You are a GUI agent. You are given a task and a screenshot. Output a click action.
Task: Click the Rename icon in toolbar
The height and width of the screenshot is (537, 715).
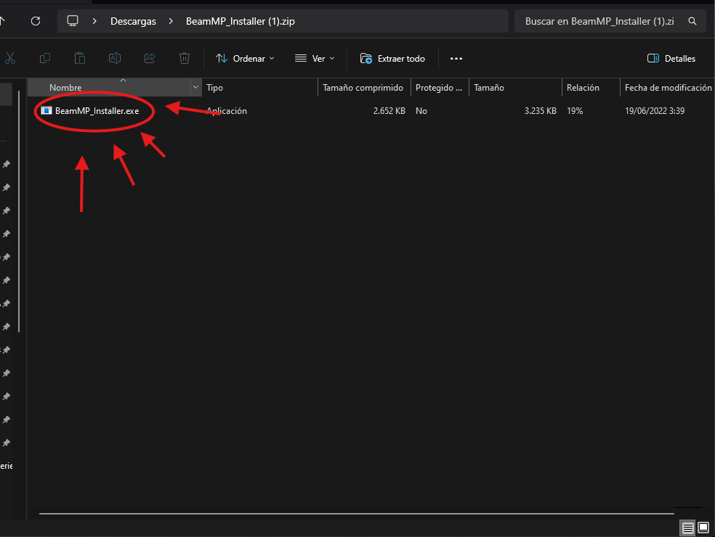[115, 58]
